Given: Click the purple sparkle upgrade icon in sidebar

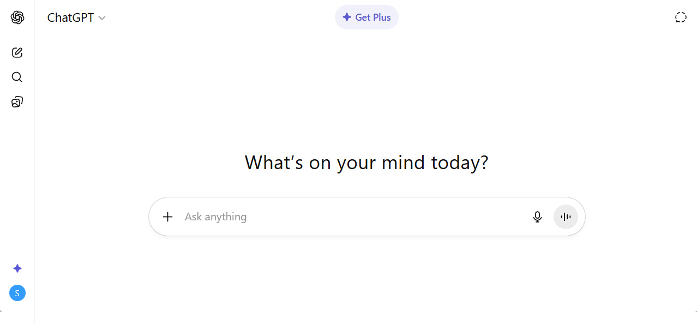Looking at the screenshot, I should pyautogui.click(x=17, y=268).
